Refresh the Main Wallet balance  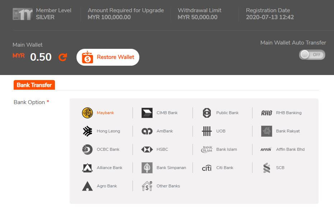pos(63,57)
